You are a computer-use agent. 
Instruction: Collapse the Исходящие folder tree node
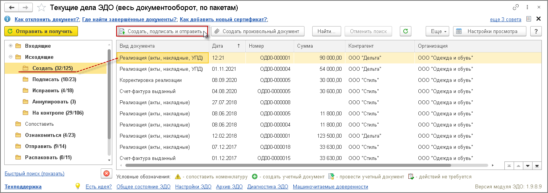tap(10, 57)
